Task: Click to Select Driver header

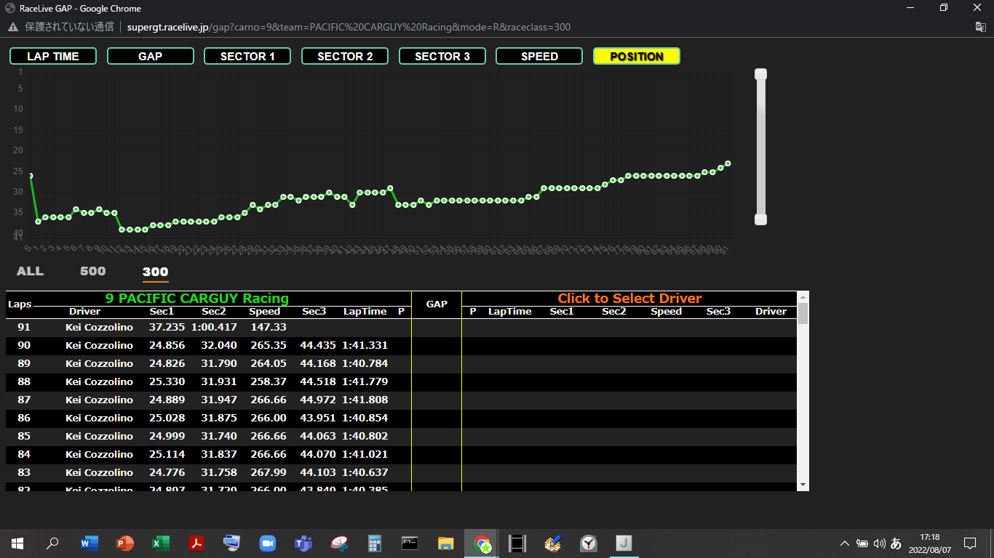Action: 629,299
